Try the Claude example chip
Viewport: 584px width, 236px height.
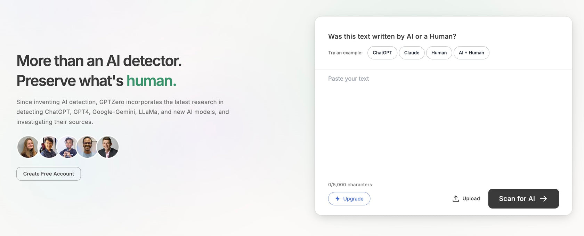point(412,53)
